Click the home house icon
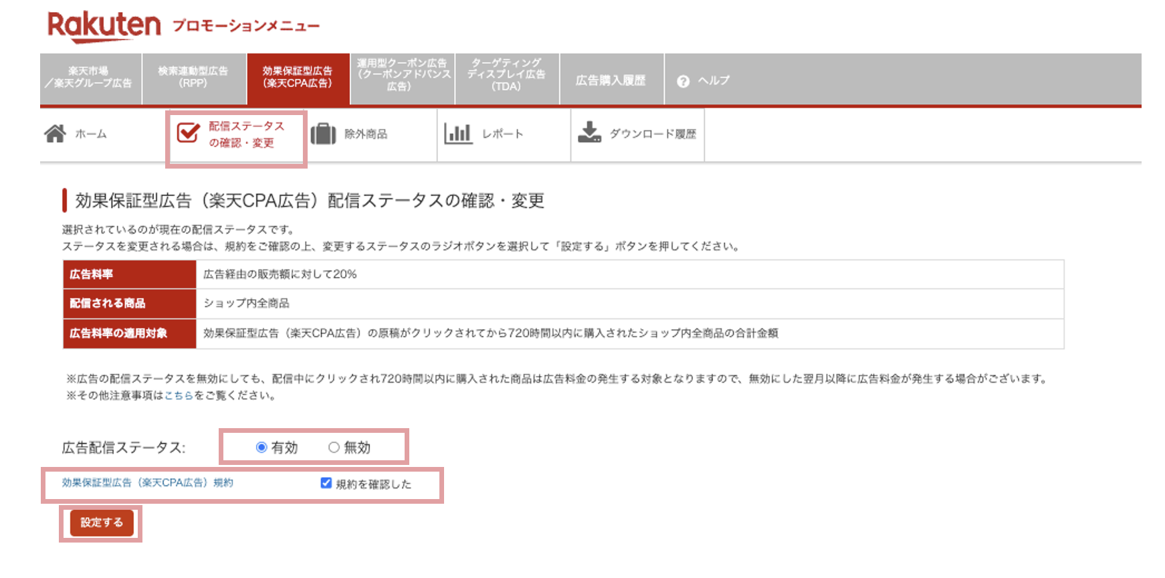This screenshot has width=1165, height=578. 55,134
